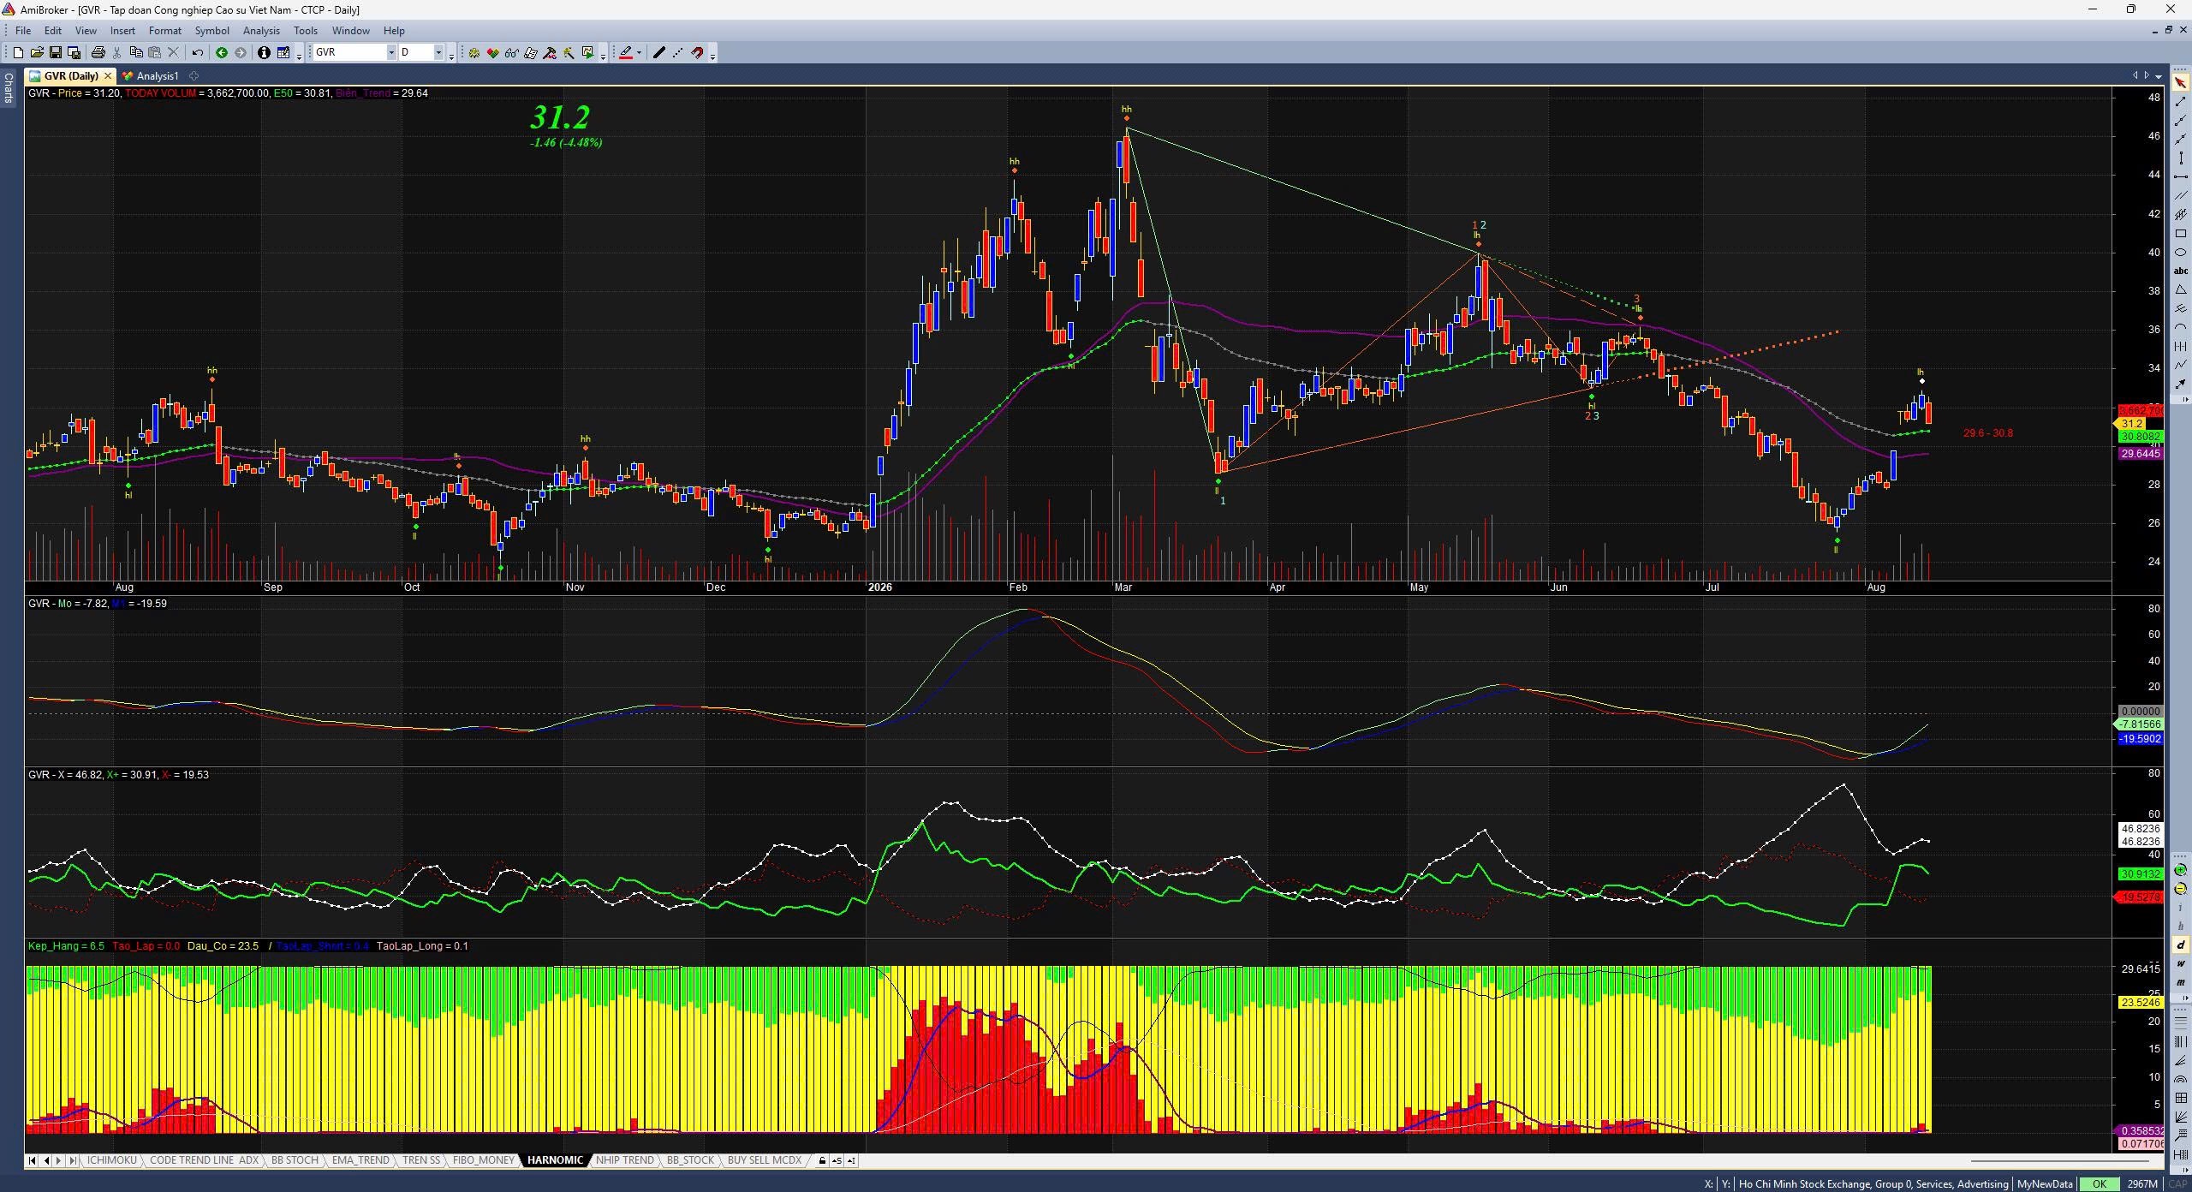Screen dimensions: 2192x1192
Task: Open the Symbol menu
Action: 211,31
